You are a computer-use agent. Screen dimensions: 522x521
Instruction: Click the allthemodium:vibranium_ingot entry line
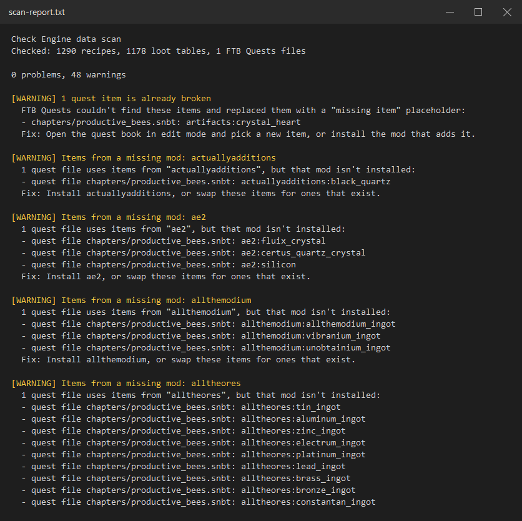pyautogui.click(x=200, y=336)
